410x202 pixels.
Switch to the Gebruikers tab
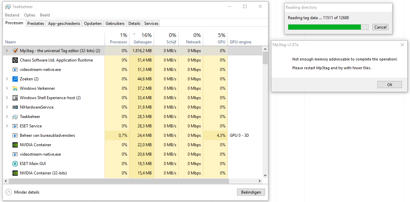115,24
